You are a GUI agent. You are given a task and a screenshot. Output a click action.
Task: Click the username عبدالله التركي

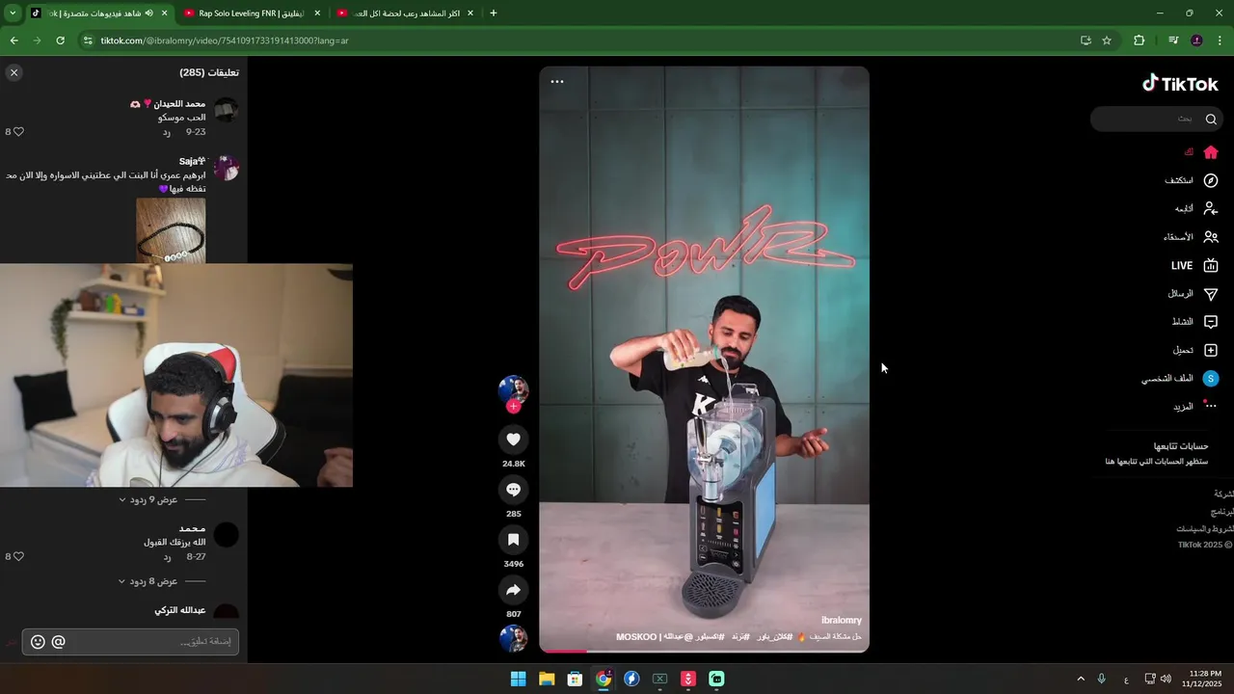click(x=180, y=610)
